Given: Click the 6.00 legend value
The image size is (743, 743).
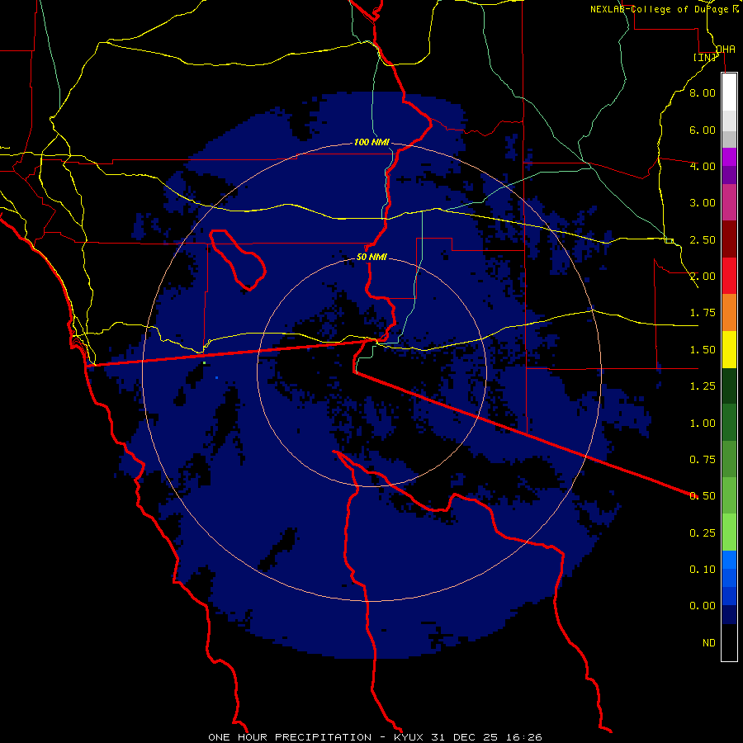Looking at the screenshot, I should 703,130.
